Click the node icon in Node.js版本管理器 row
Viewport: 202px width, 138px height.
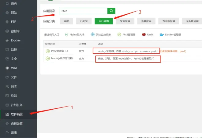tap(48, 58)
